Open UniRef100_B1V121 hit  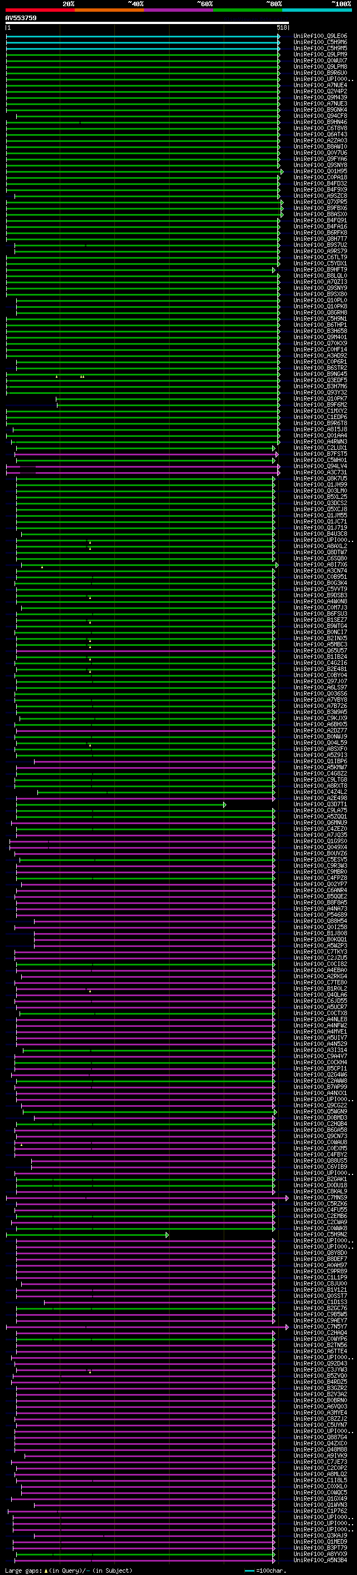(x=320, y=1289)
